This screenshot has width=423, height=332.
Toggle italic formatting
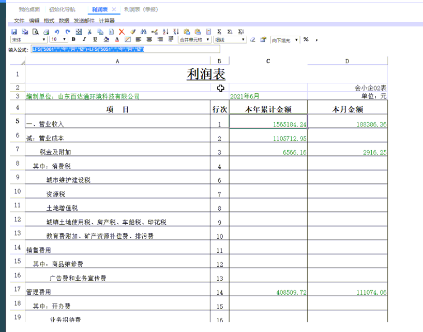pyautogui.click(x=84, y=40)
